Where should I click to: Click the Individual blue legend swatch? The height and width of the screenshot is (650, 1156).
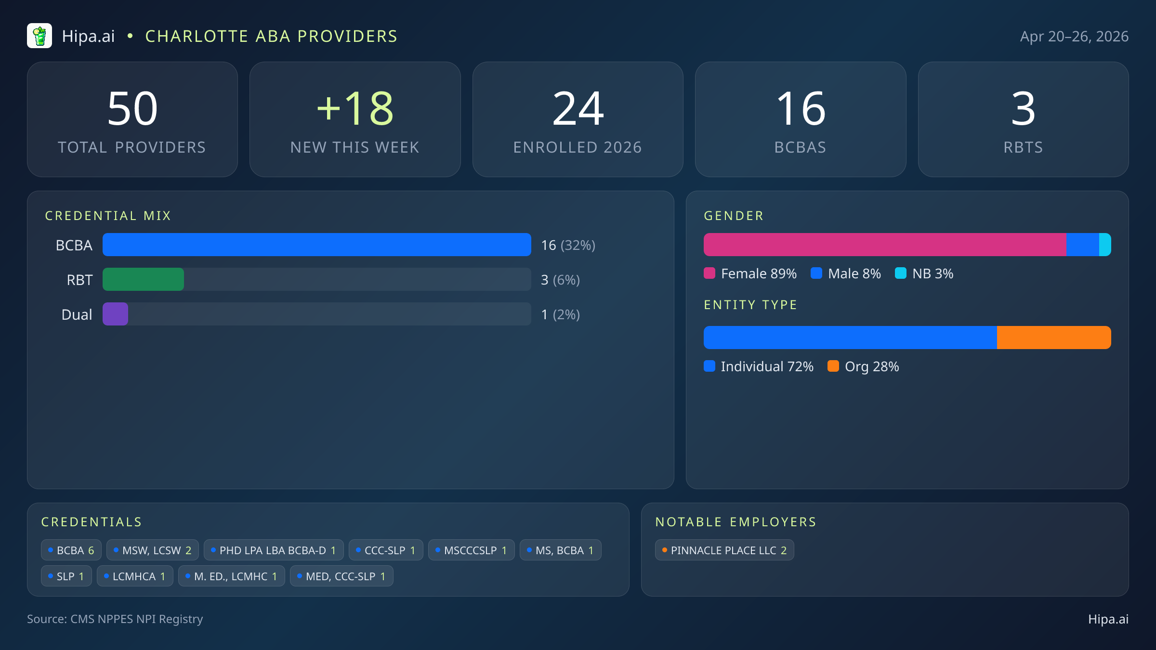709,366
